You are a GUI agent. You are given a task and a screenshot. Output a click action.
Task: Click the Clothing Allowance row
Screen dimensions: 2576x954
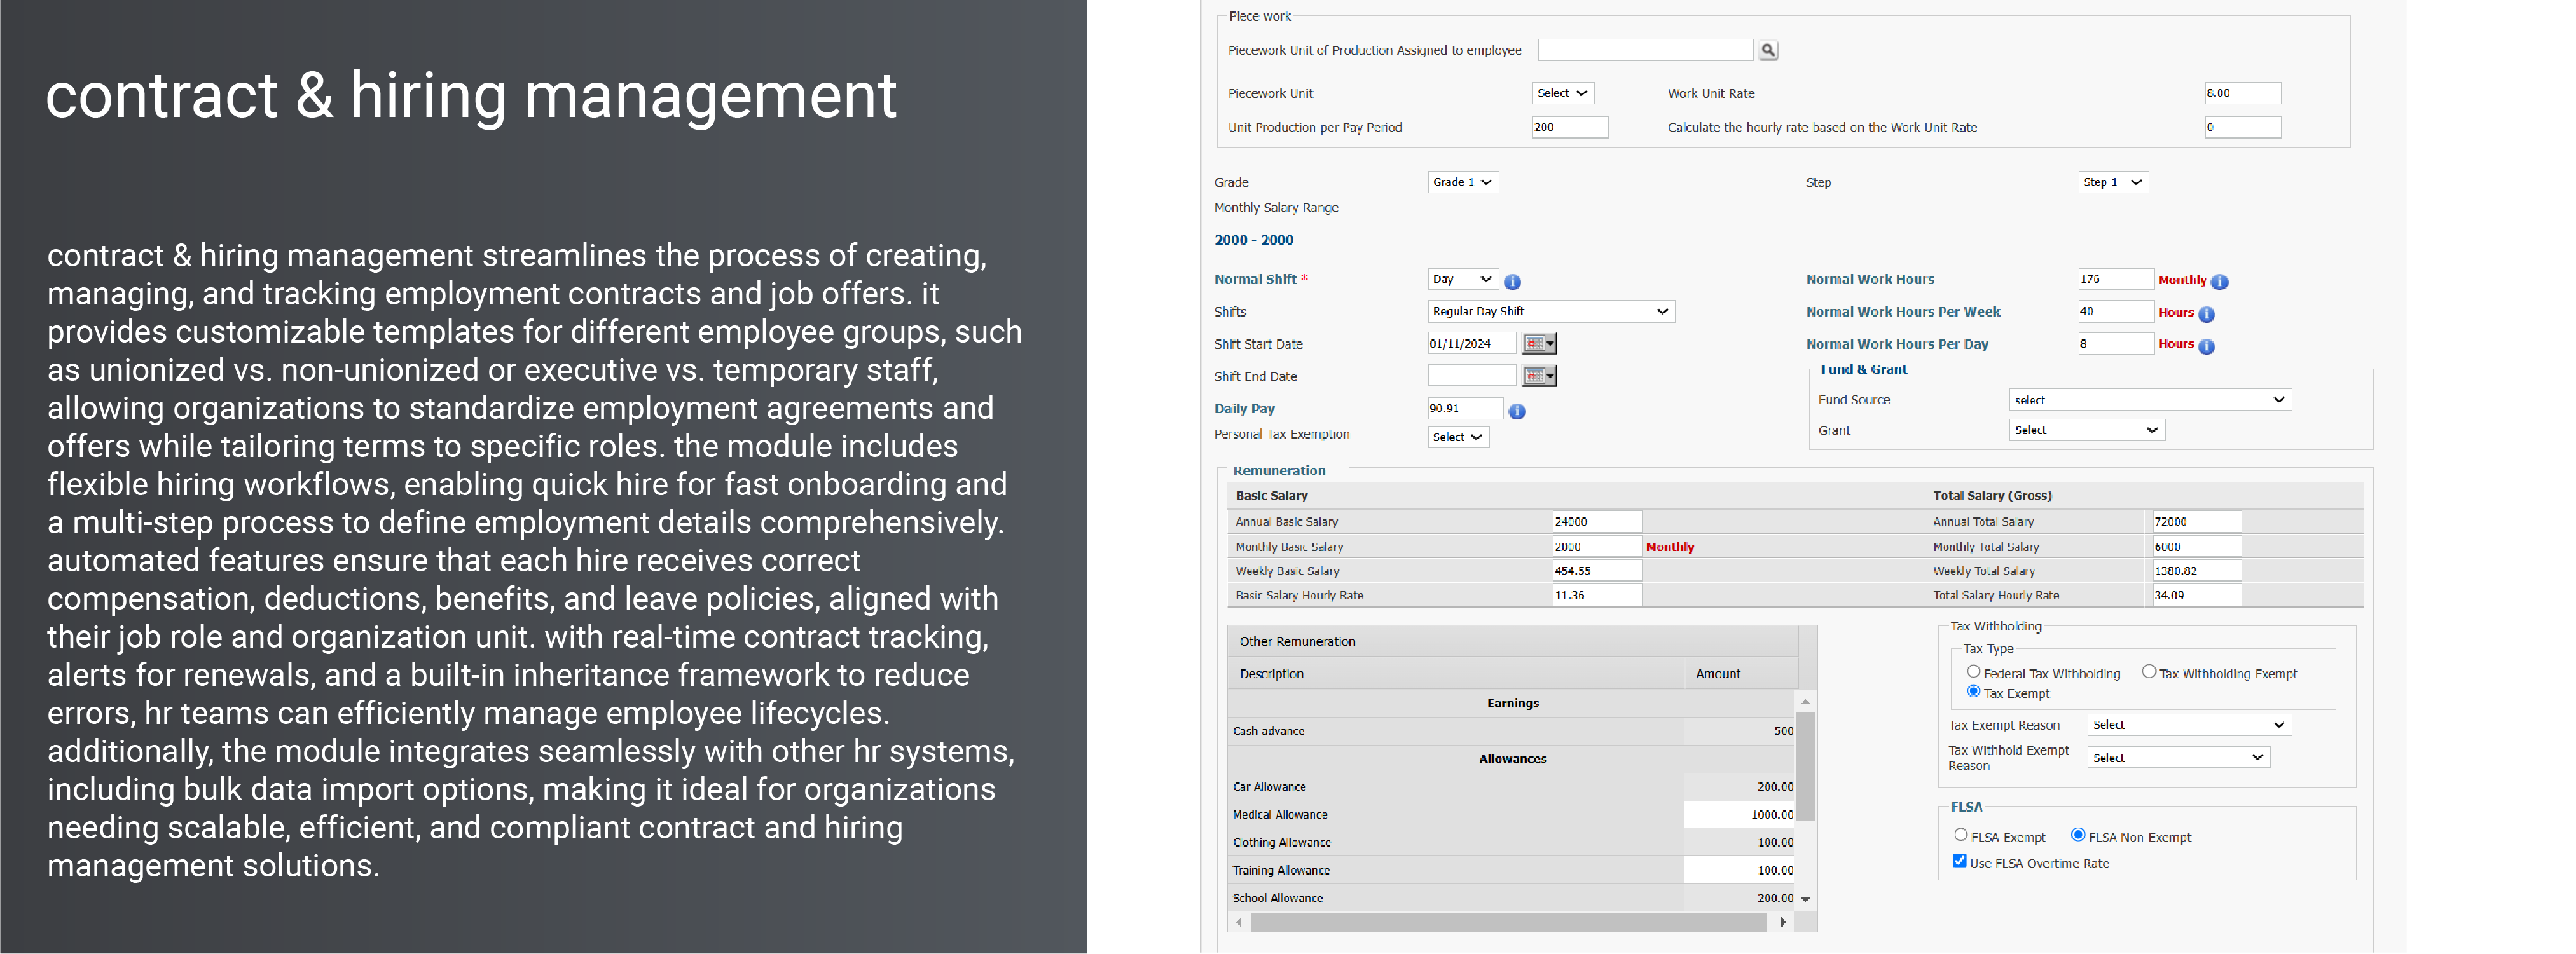coord(1512,842)
